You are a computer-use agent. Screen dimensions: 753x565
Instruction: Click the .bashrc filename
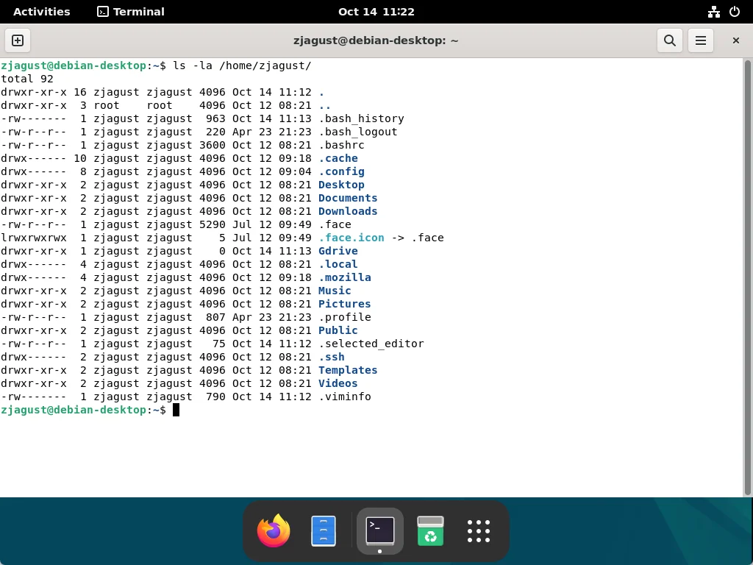click(x=341, y=145)
